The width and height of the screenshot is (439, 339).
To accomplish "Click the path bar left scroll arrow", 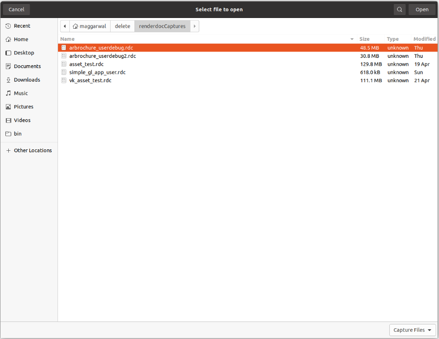I will click(65, 26).
